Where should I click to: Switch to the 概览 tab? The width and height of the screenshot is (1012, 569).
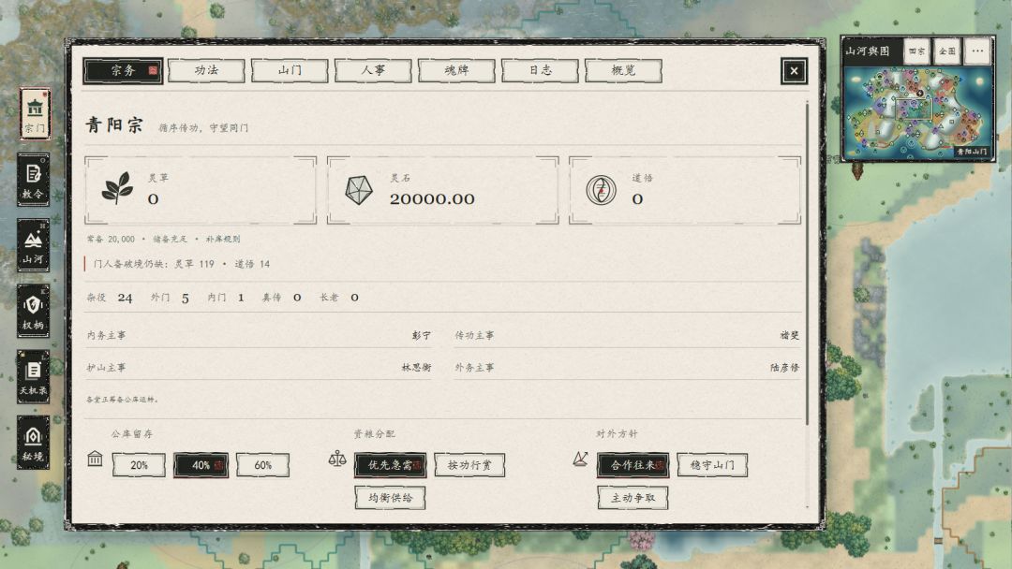point(623,71)
